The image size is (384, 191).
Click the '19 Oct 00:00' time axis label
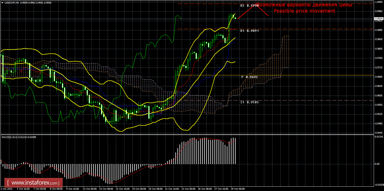(x=139, y=189)
